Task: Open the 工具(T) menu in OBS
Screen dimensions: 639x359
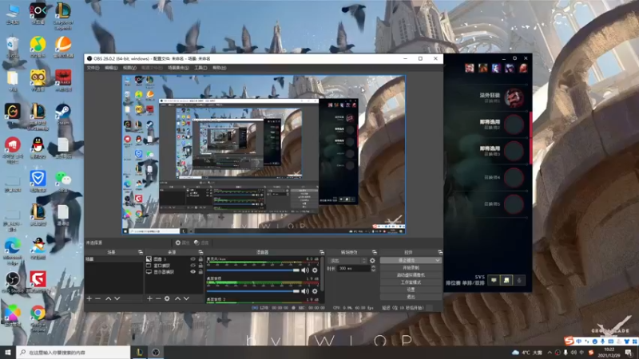Action: tap(200, 68)
